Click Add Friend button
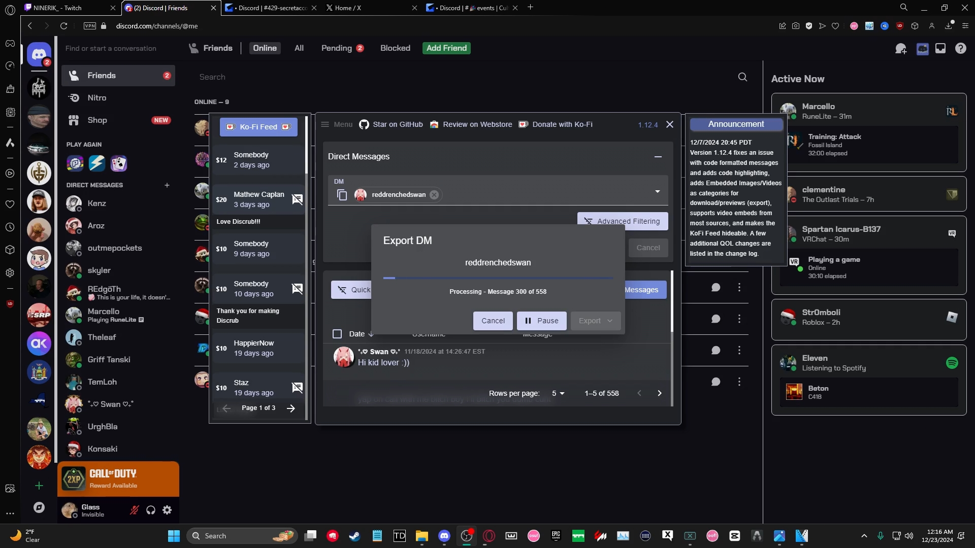 pos(446,48)
